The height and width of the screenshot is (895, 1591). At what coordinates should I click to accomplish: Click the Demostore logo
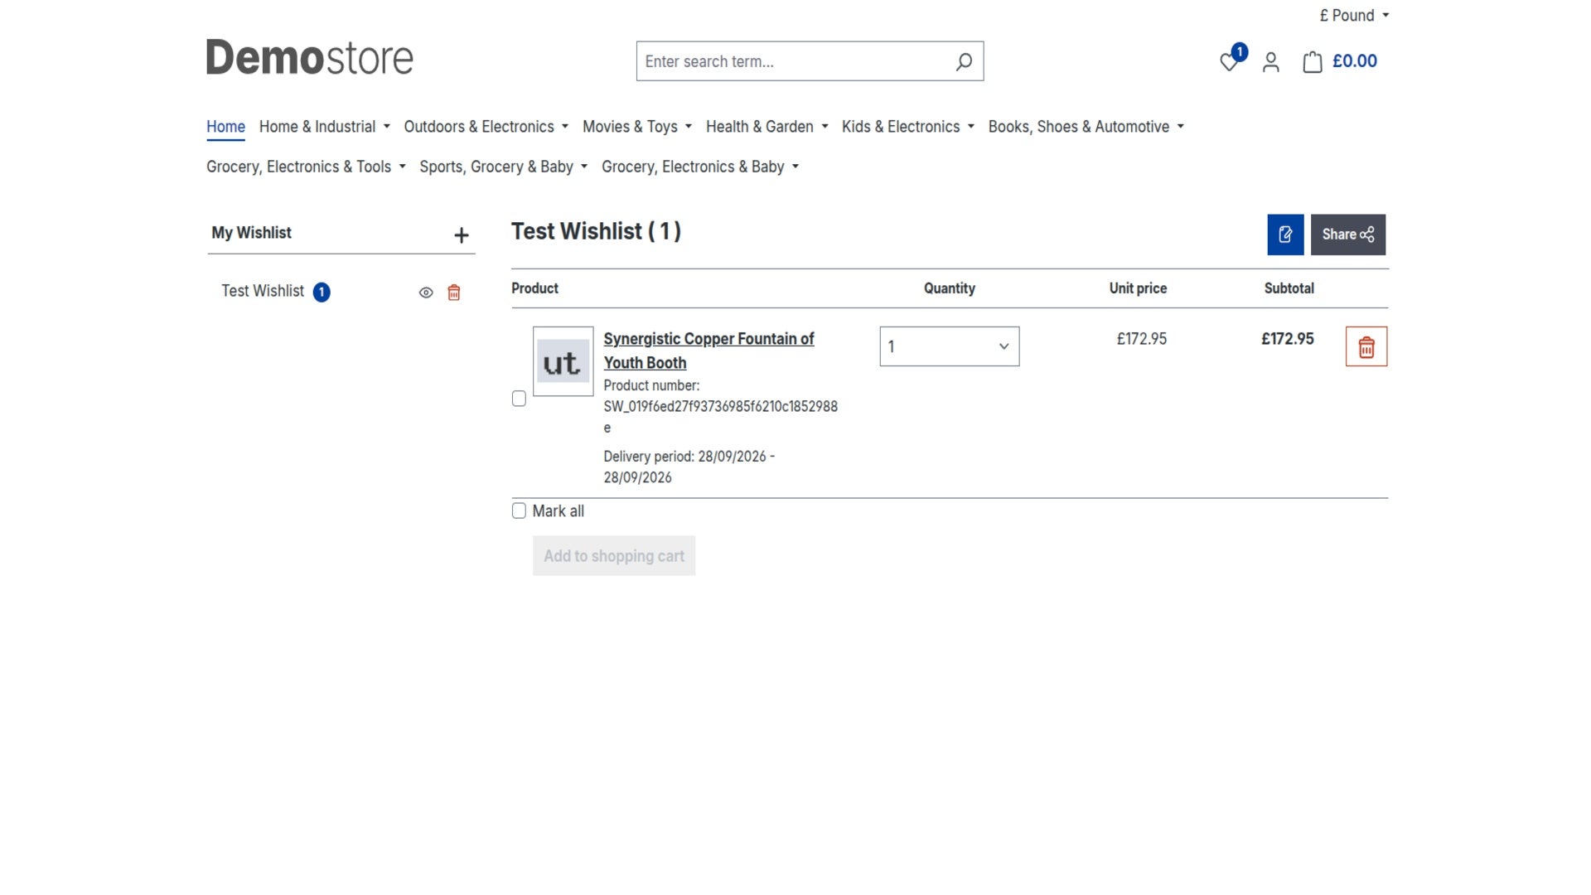tap(310, 58)
